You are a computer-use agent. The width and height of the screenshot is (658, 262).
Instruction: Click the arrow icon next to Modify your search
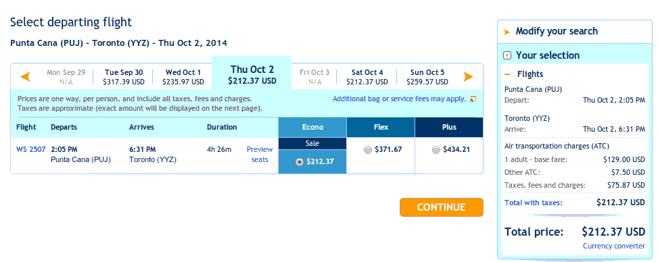pos(507,32)
